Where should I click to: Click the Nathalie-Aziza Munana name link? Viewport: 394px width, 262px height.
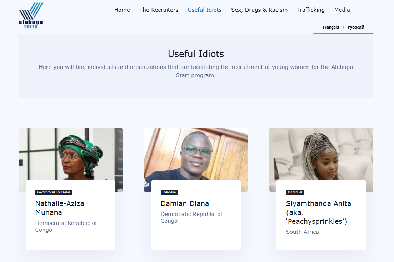[60, 208]
